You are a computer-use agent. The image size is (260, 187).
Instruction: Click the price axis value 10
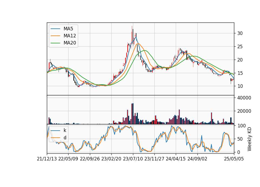(240, 86)
